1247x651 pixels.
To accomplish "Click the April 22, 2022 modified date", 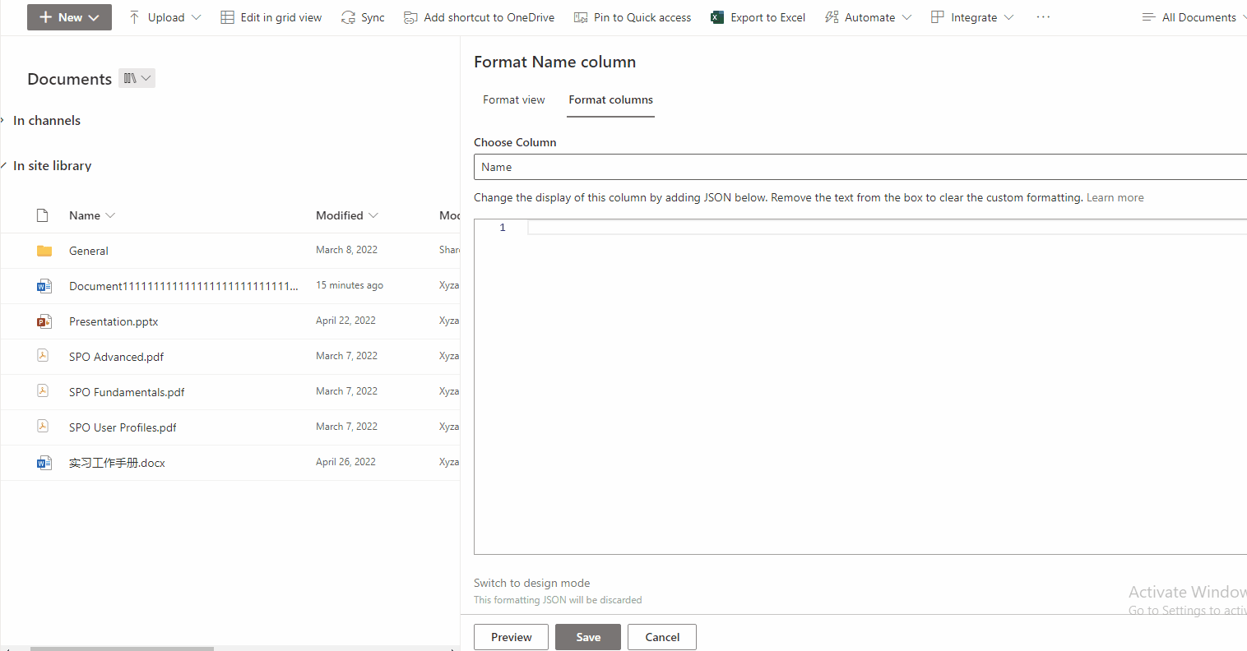I will pyautogui.click(x=345, y=321).
